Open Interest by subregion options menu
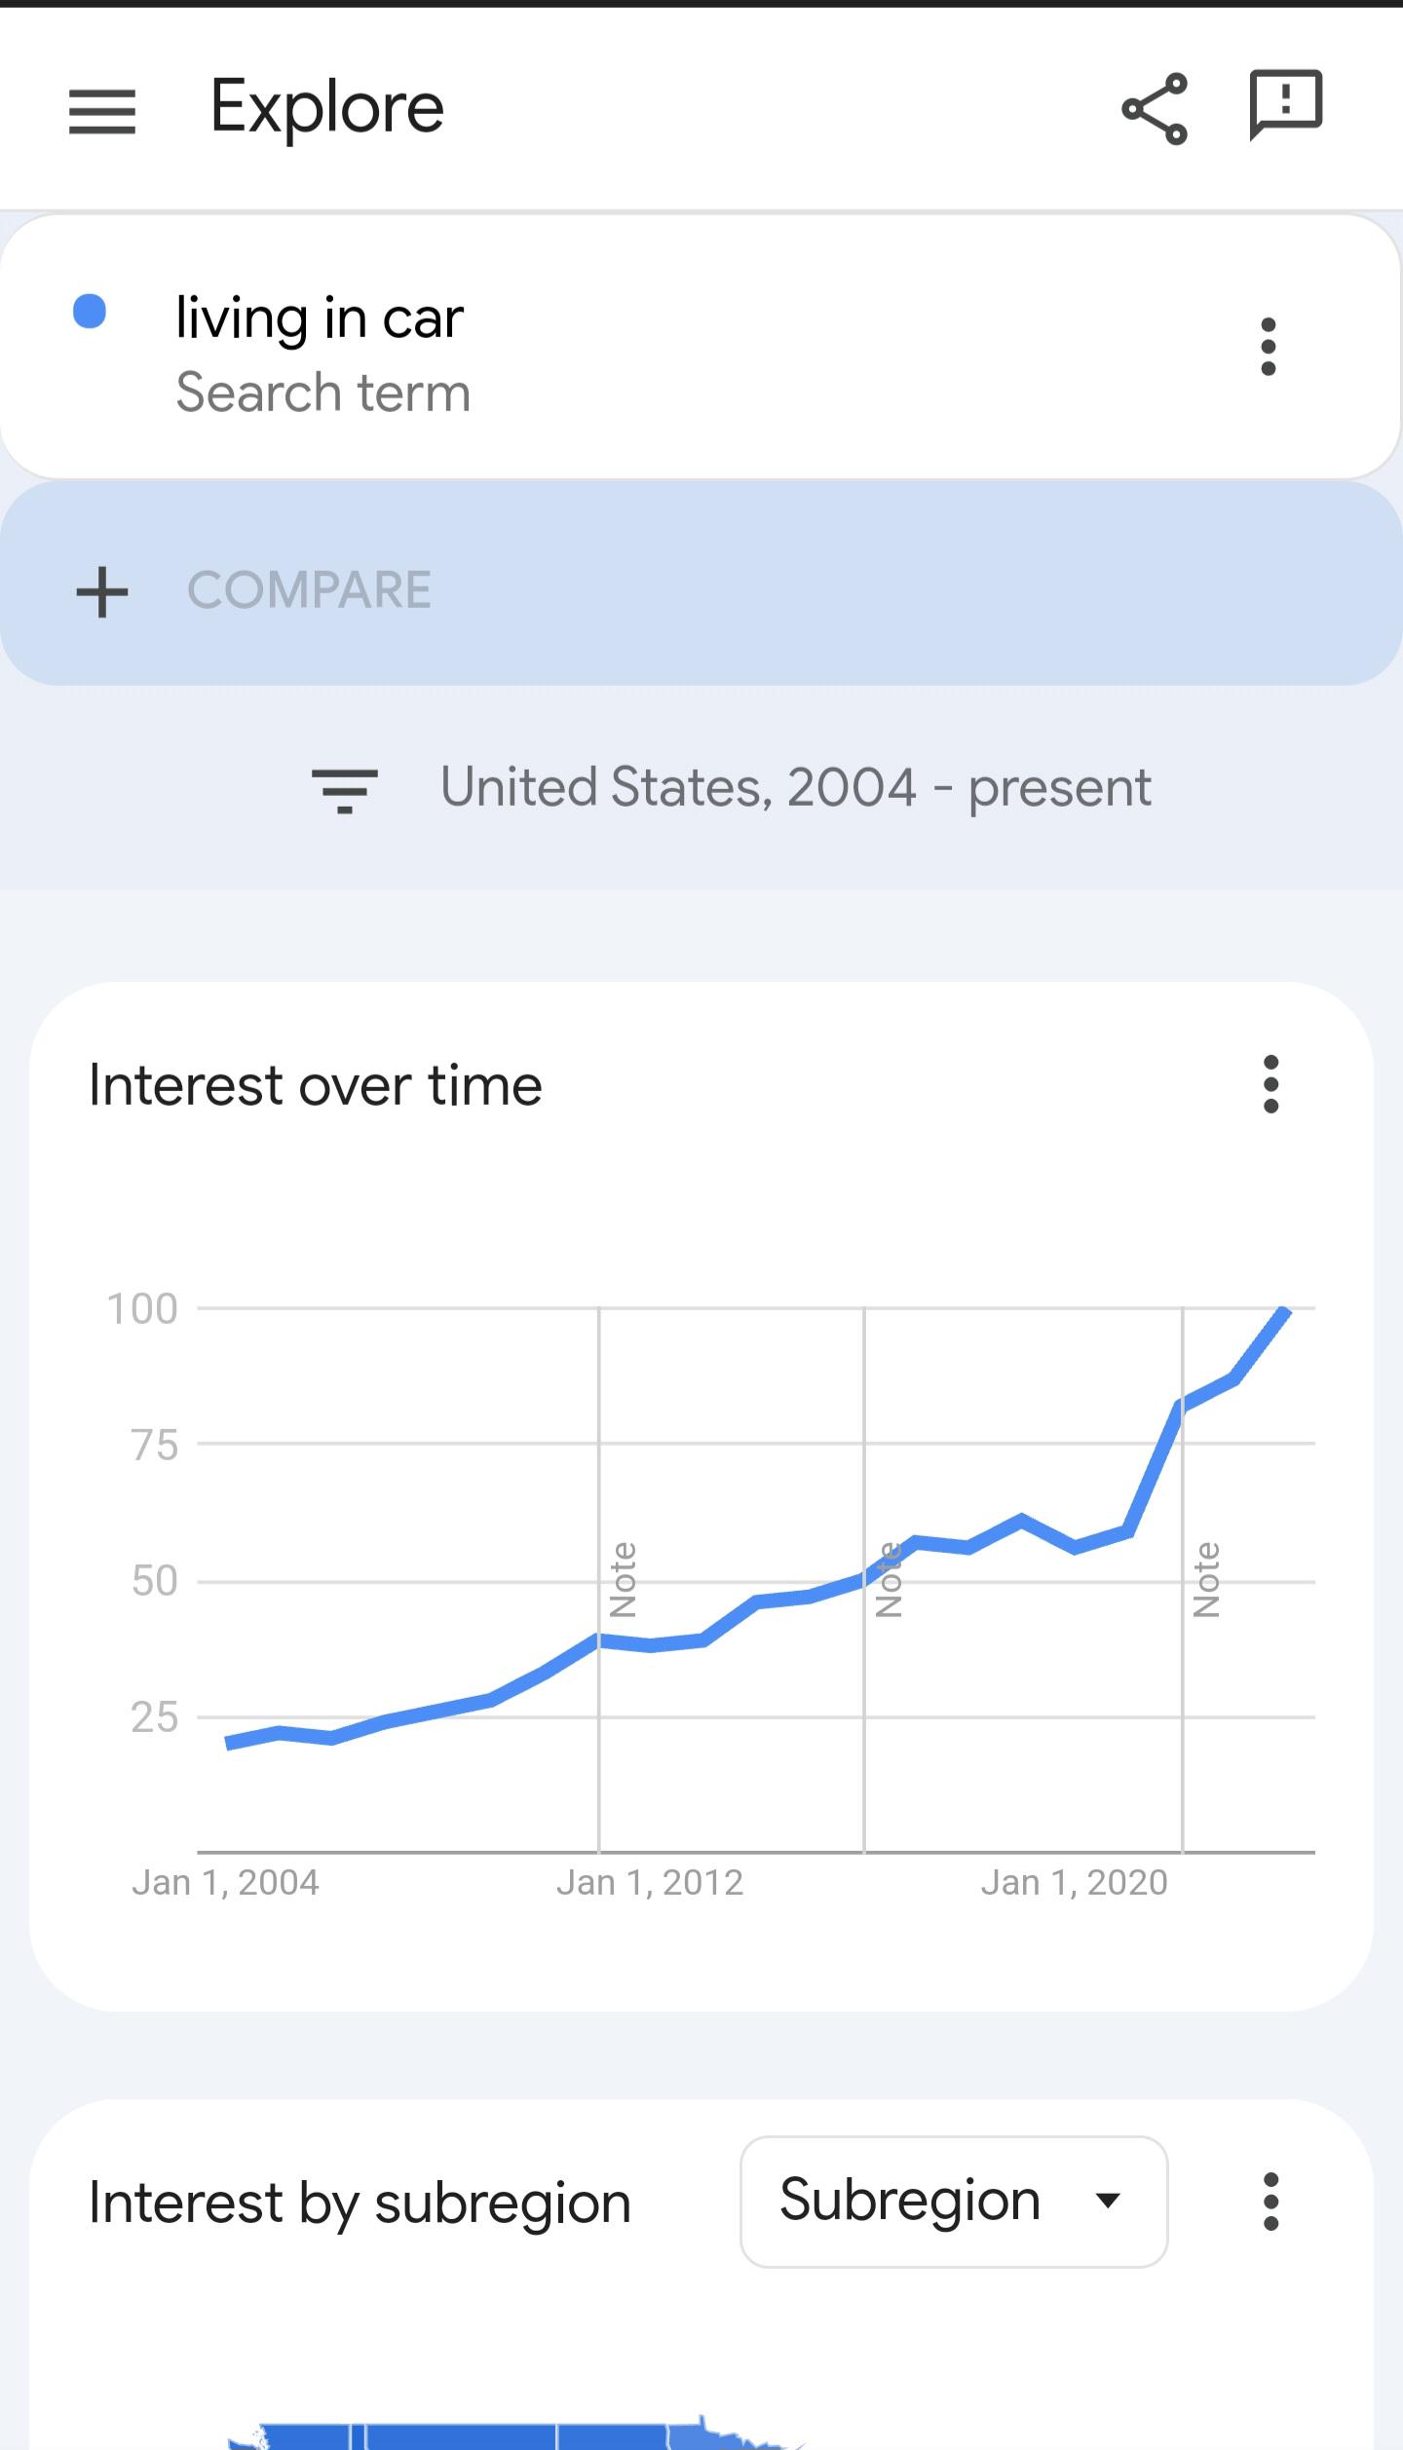The image size is (1403, 2450). click(x=1270, y=2202)
